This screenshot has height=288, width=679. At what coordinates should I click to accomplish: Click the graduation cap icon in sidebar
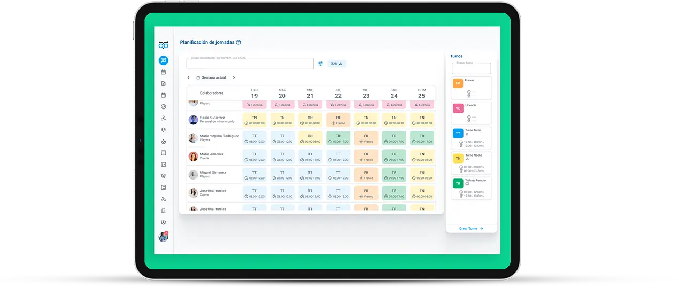pos(164,130)
